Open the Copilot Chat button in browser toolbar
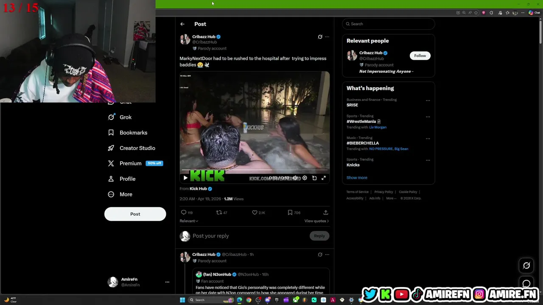Image resolution: width=543 pixels, height=305 pixels. 534,13
